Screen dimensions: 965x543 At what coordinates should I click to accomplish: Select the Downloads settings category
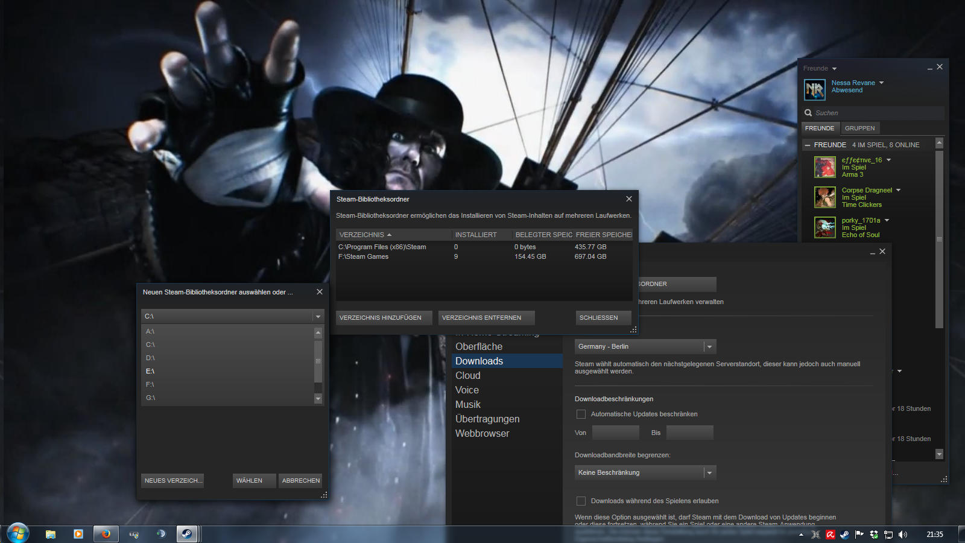507,361
